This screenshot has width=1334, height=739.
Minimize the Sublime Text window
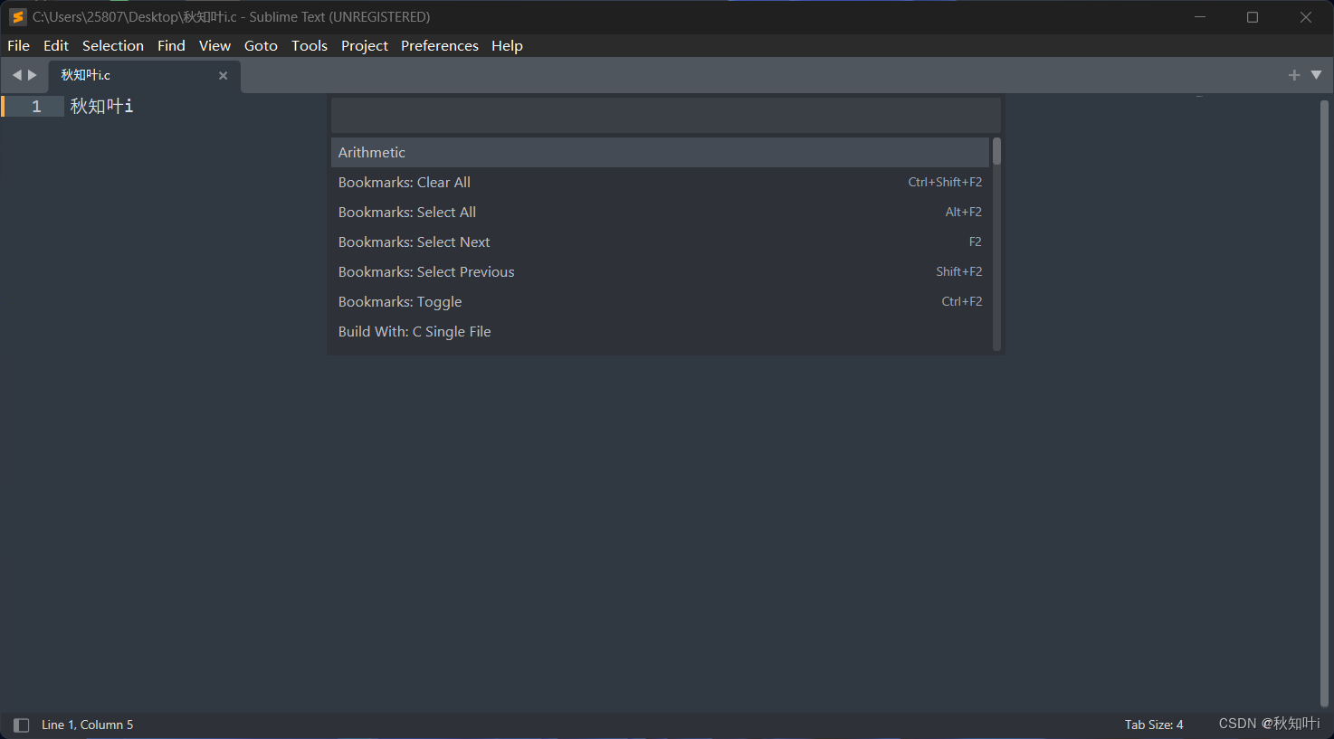(x=1200, y=17)
